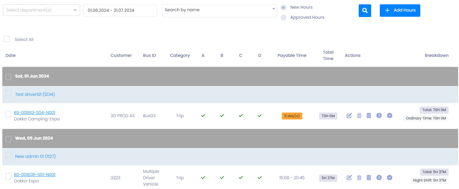Delete the BS-001836-S01-N001 entry
The image size is (459, 189).
coord(369,178)
